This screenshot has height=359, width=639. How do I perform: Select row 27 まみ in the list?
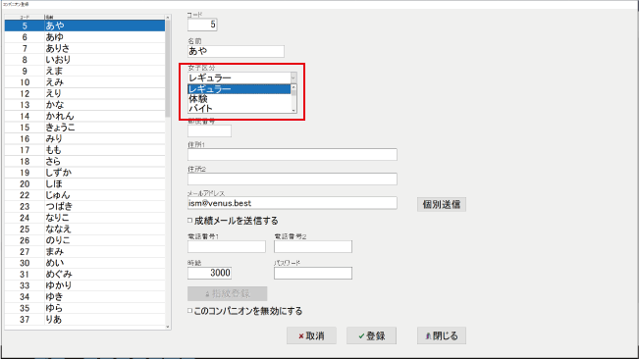(x=84, y=251)
